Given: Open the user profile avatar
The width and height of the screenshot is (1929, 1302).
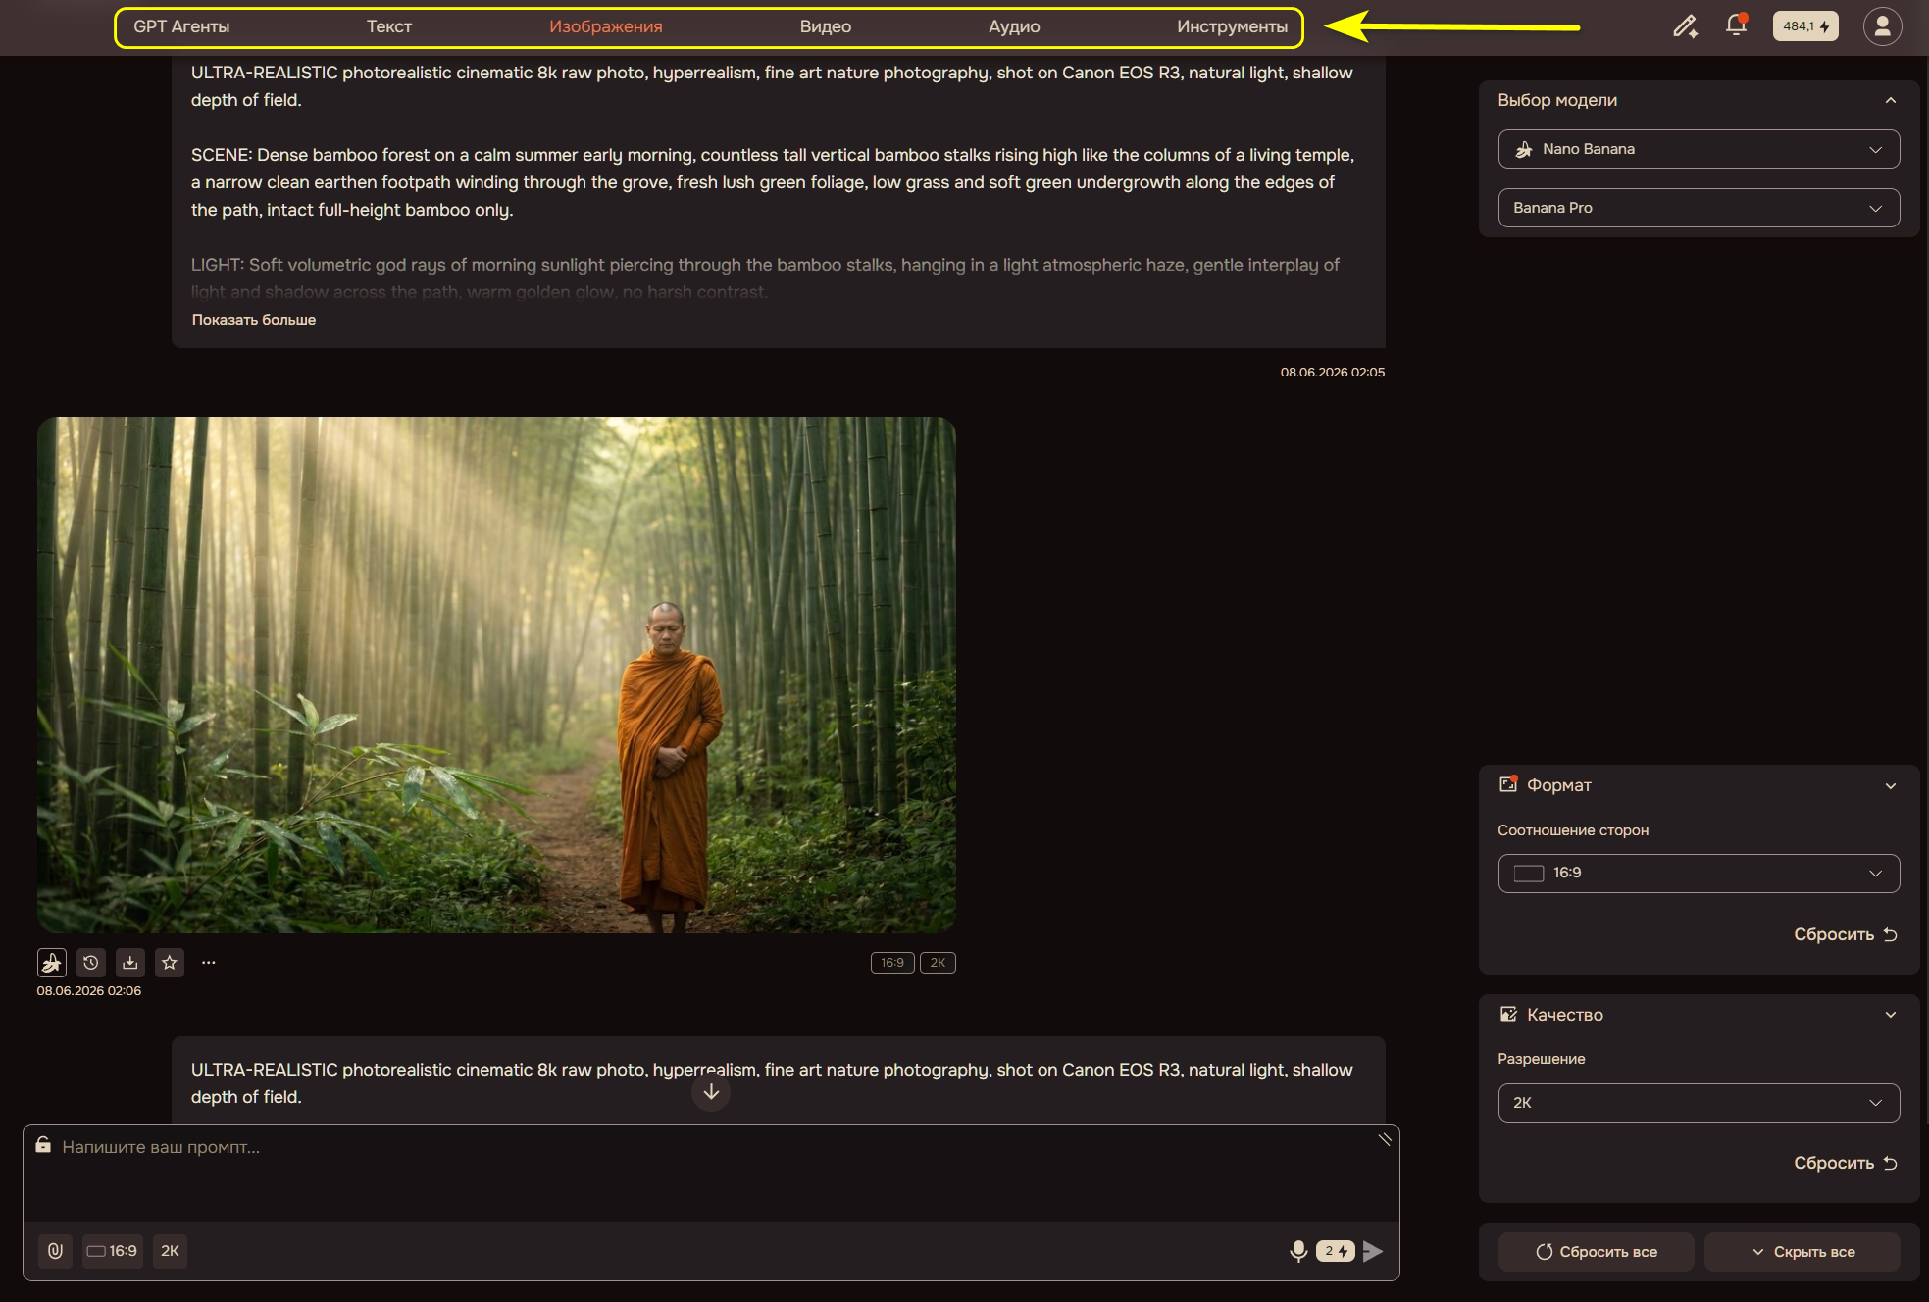Looking at the screenshot, I should (1882, 26).
